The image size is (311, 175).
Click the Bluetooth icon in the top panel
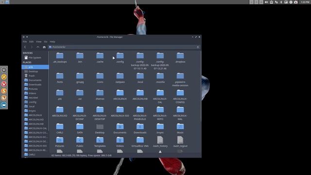[x=281, y=2]
